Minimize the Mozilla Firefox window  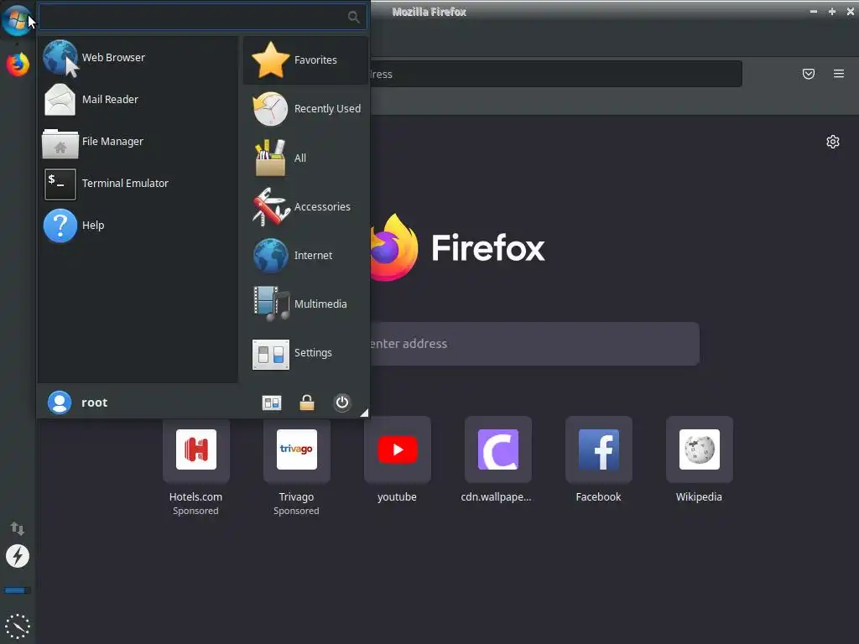point(814,12)
